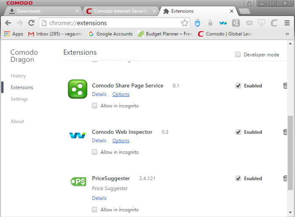
Task: Delete Comodo Web Inspector extension
Action: point(285,132)
